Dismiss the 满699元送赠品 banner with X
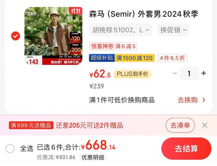217x166 pixels. pyautogui.click(x=205, y=125)
